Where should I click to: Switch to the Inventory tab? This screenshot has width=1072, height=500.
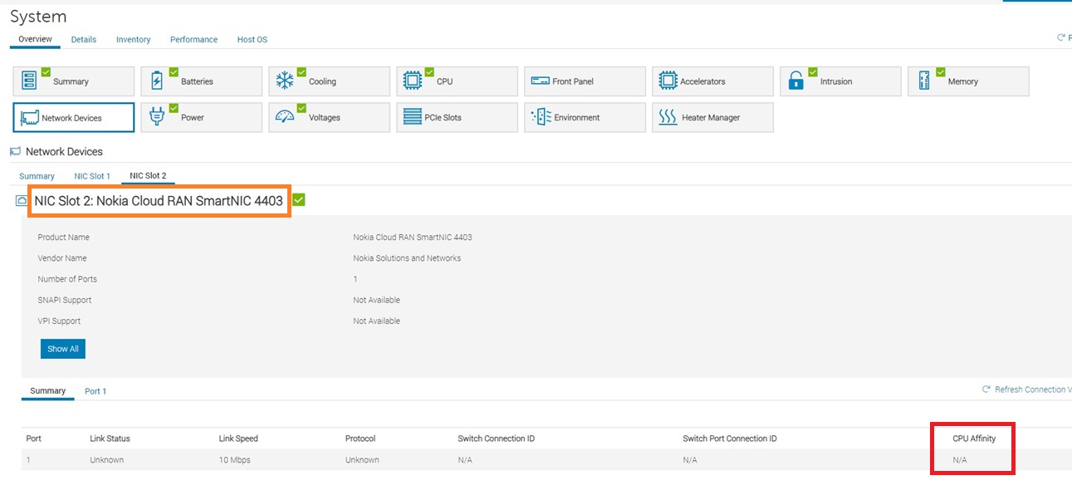(133, 40)
